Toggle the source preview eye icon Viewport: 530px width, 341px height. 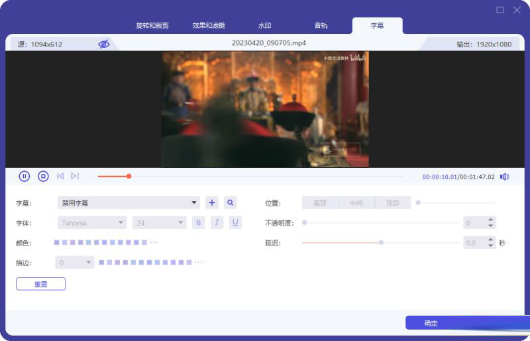[104, 44]
